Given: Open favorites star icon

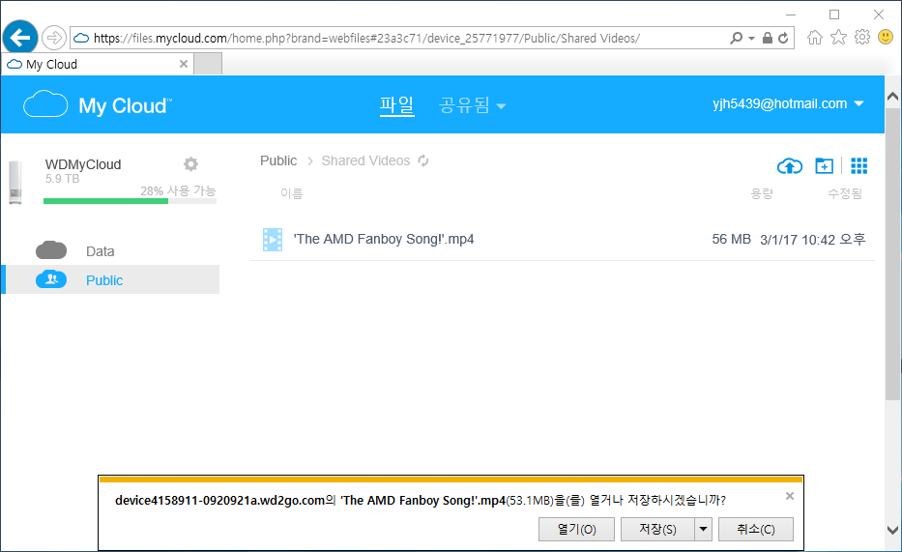Looking at the screenshot, I should [839, 38].
